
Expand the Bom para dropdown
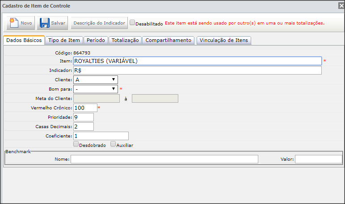coord(96,89)
